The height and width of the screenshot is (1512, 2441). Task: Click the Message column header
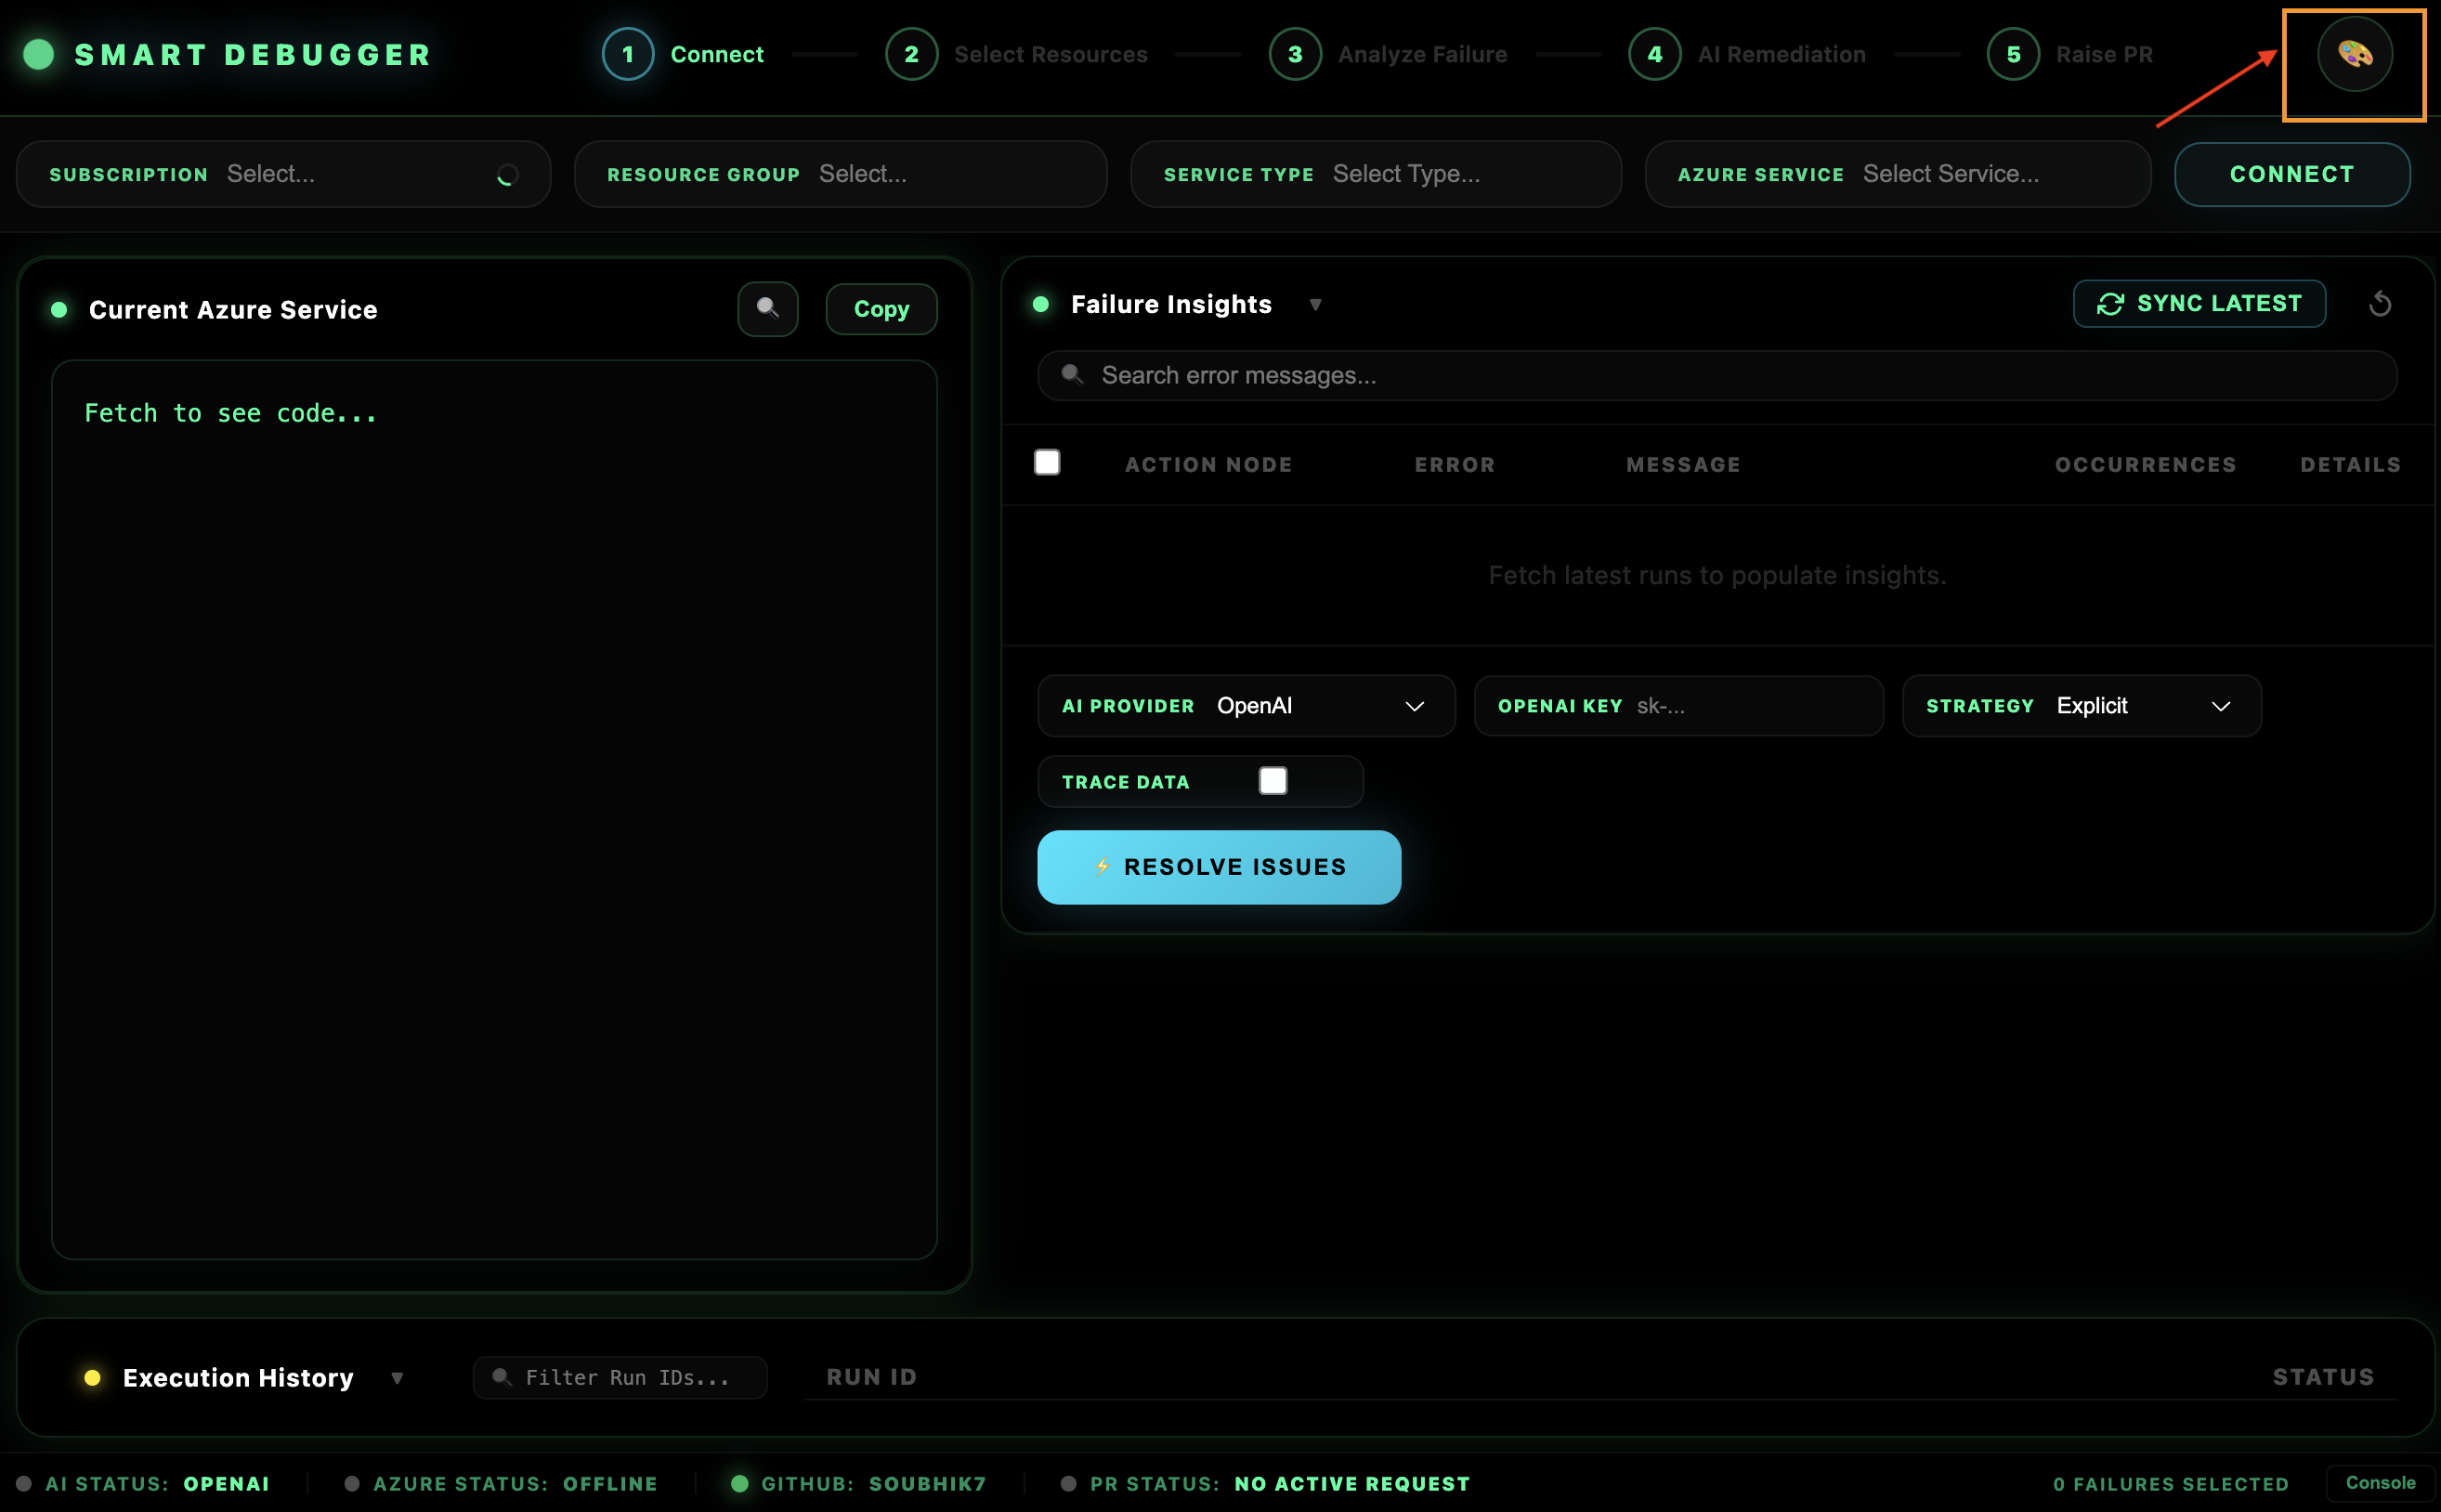click(1683, 465)
